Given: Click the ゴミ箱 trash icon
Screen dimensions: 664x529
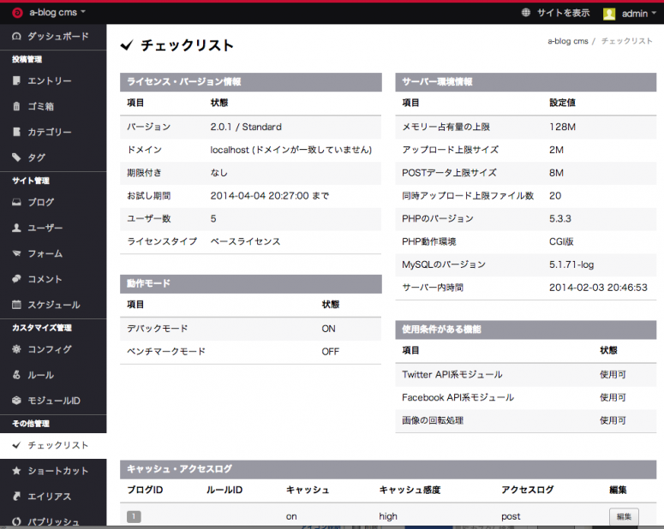Looking at the screenshot, I should 16,107.
